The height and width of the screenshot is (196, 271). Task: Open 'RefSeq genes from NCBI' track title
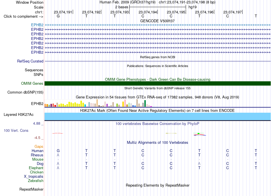tap(157, 57)
